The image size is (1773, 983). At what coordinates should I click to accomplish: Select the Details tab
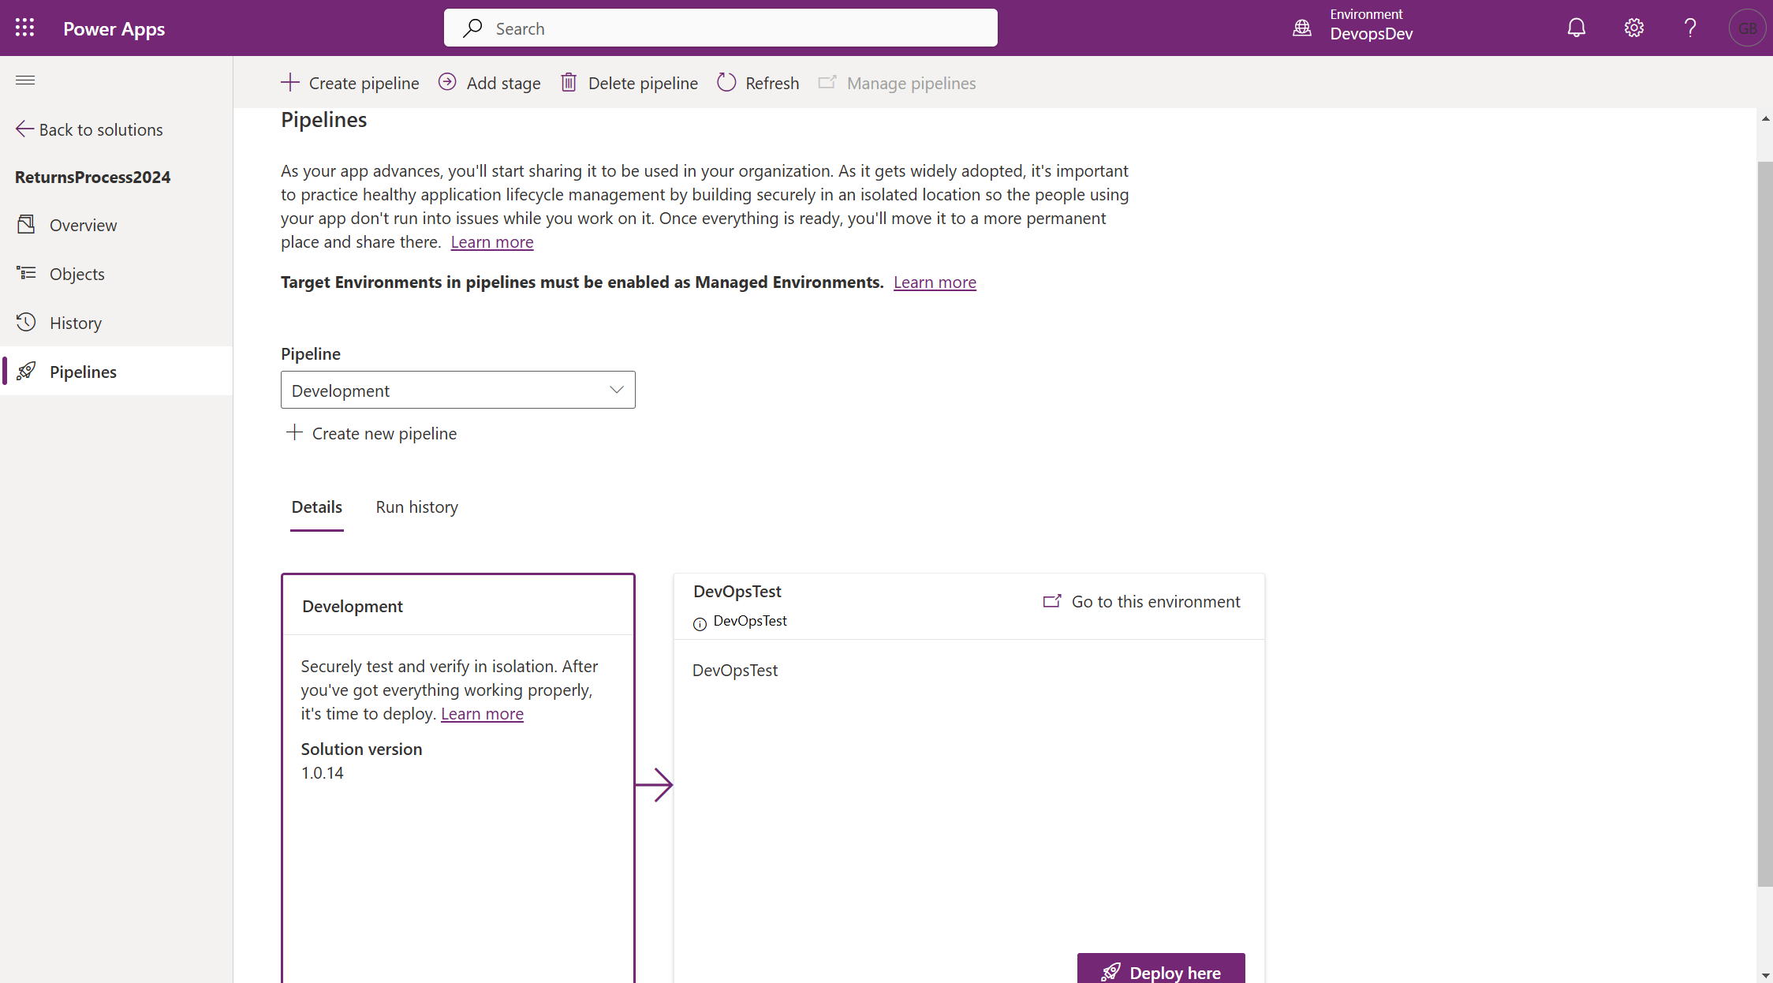click(316, 507)
